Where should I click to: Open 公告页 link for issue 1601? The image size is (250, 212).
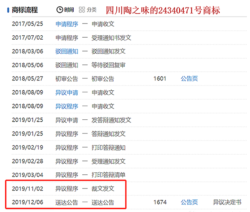[189, 79]
